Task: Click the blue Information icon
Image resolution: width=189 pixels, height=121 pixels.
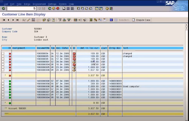Action: point(111,20)
